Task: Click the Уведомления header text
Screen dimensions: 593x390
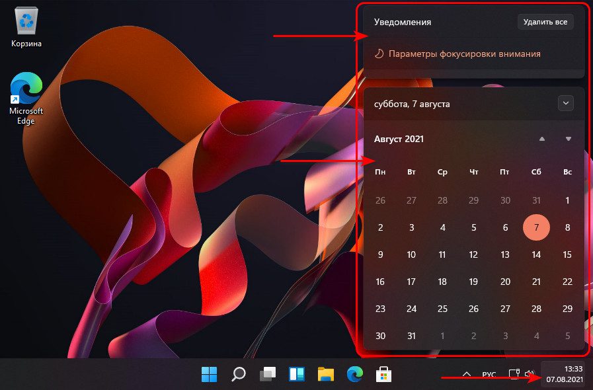Action: coord(403,22)
